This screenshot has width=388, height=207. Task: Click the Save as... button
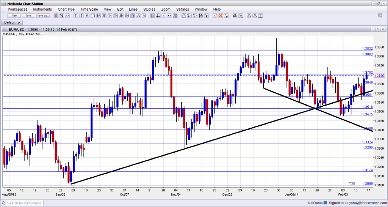(43, 16)
